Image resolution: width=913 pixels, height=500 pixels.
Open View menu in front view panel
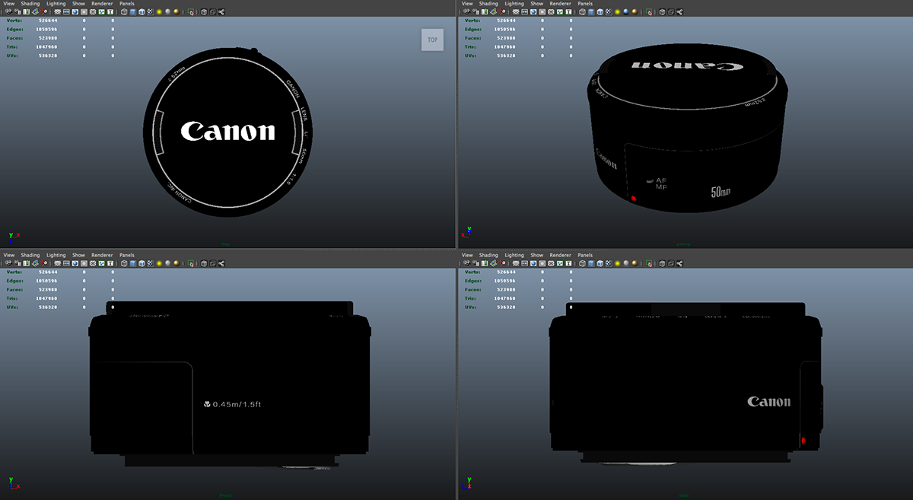(x=9, y=255)
